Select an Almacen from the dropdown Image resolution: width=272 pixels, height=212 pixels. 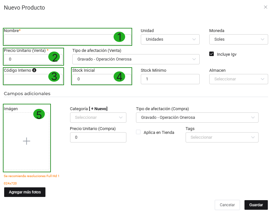[x=238, y=79]
